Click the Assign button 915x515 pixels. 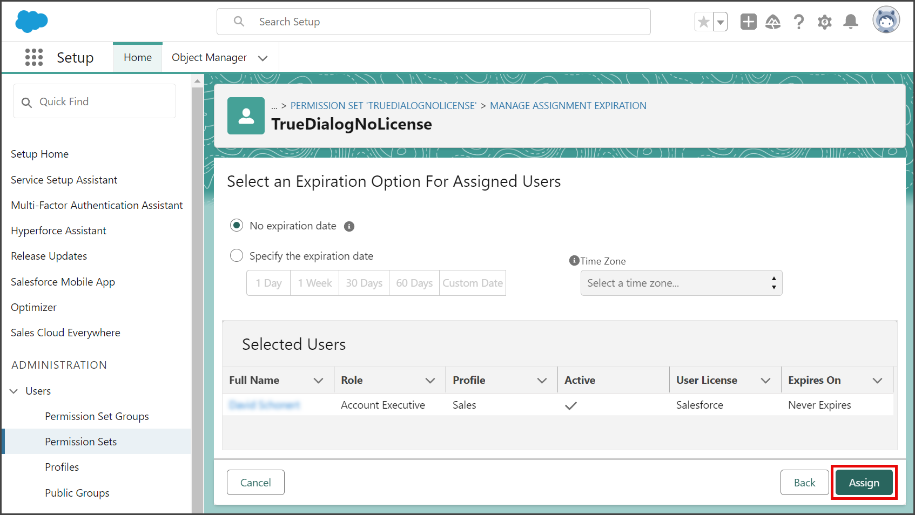864,483
